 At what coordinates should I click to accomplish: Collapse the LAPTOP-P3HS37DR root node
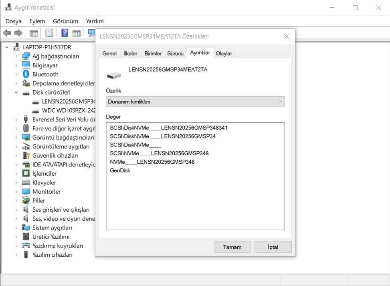coord(7,47)
